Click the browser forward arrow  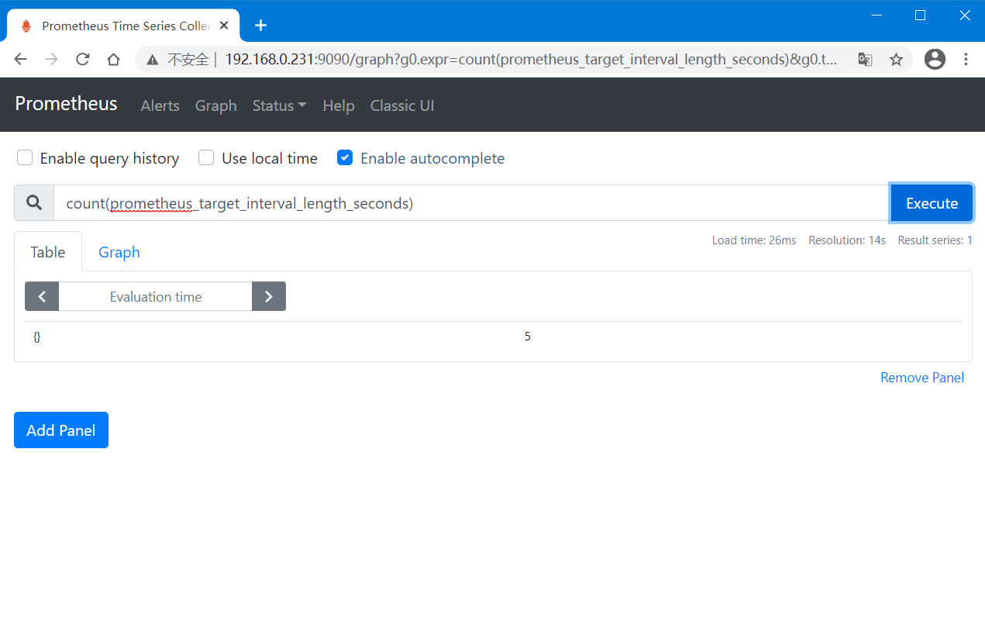point(52,59)
